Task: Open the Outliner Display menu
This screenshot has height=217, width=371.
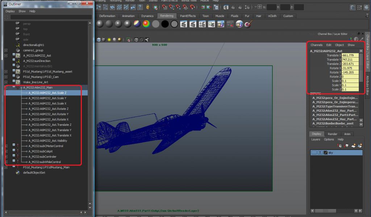Action: [x=10, y=11]
